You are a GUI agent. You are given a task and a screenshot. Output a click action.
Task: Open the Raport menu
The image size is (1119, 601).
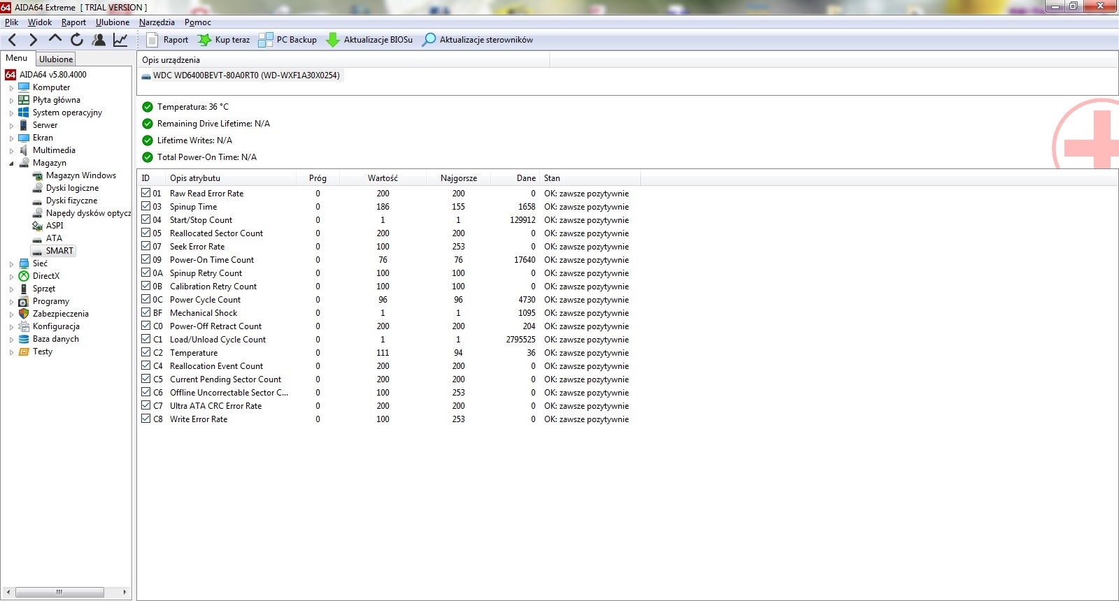tap(73, 22)
